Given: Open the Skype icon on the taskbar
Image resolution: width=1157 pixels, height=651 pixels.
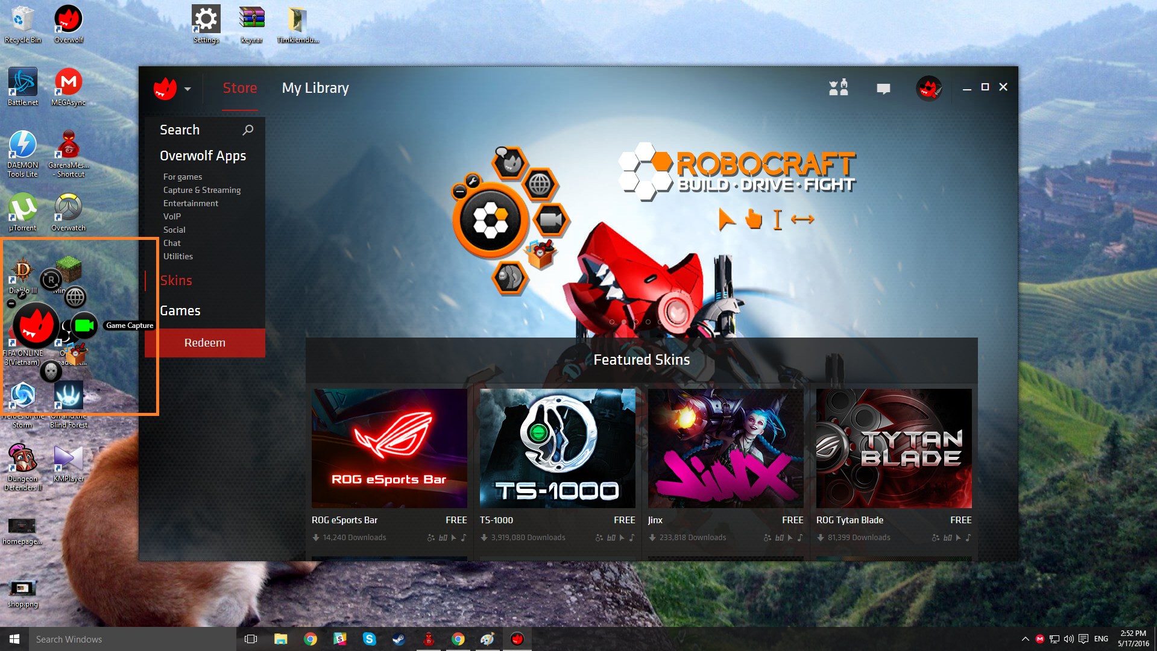Looking at the screenshot, I should click(369, 639).
